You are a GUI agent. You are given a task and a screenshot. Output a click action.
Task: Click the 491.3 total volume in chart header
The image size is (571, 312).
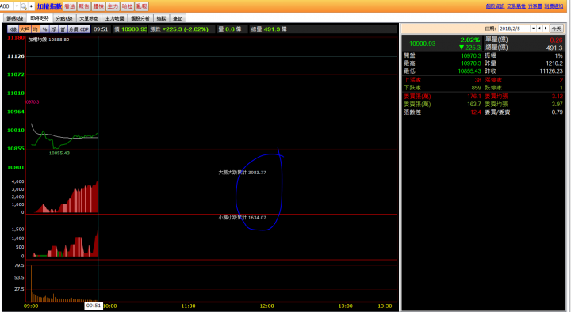point(272,29)
